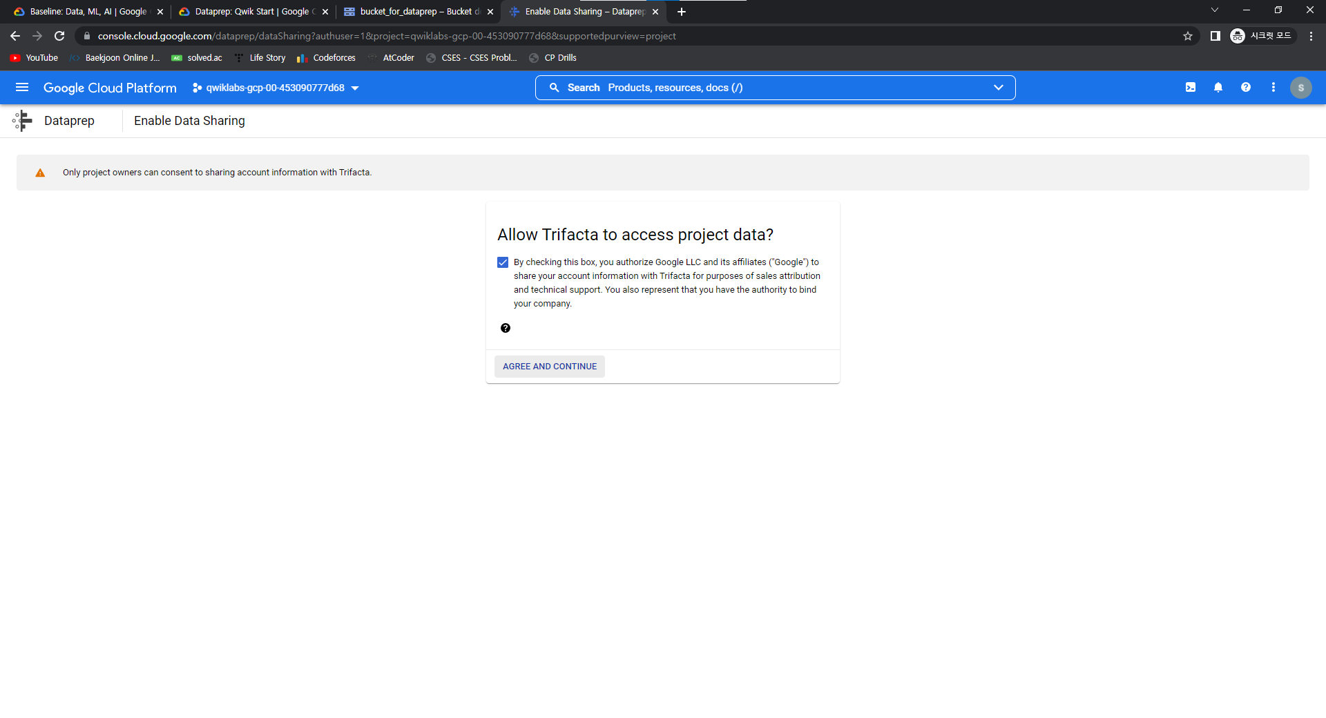Image resolution: width=1326 pixels, height=718 pixels.
Task: Activate Cloud Shell icon
Action: pos(1191,88)
